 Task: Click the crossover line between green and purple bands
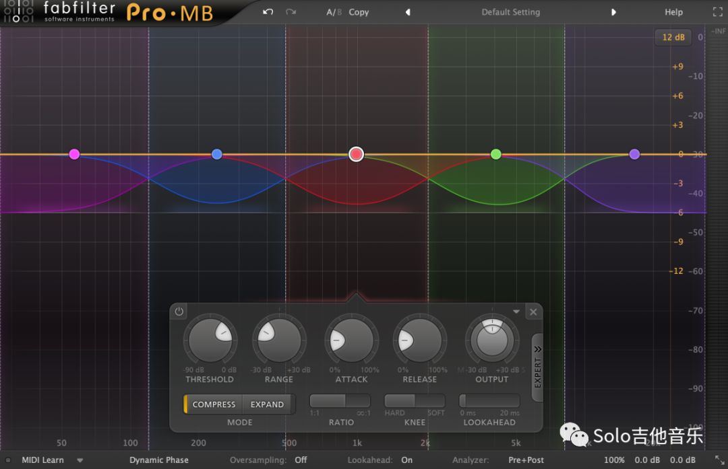pyautogui.click(x=565, y=239)
